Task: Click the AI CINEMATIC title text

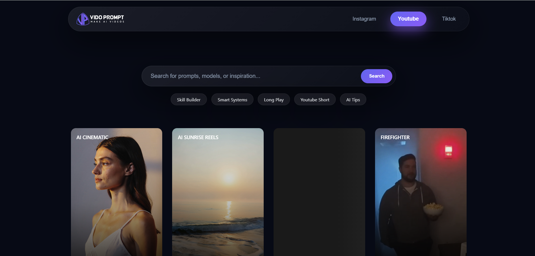Action: [x=92, y=137]
